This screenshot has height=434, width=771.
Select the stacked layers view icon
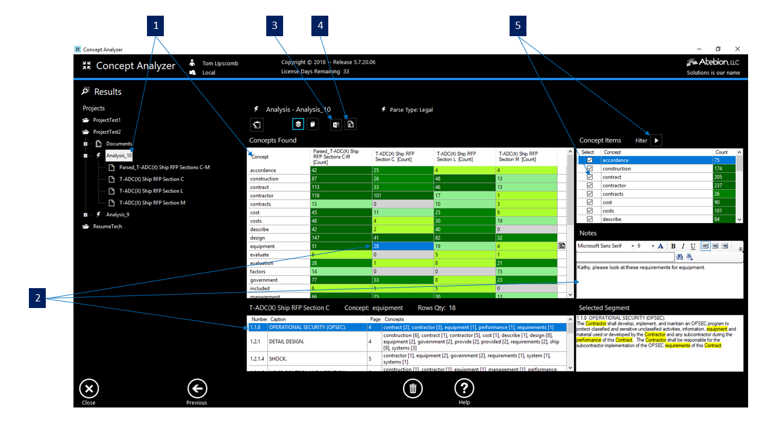(x=298, y=124)
